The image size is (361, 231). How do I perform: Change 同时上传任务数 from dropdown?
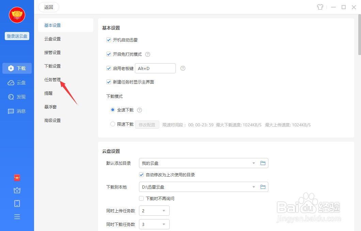tap(154, 211)
